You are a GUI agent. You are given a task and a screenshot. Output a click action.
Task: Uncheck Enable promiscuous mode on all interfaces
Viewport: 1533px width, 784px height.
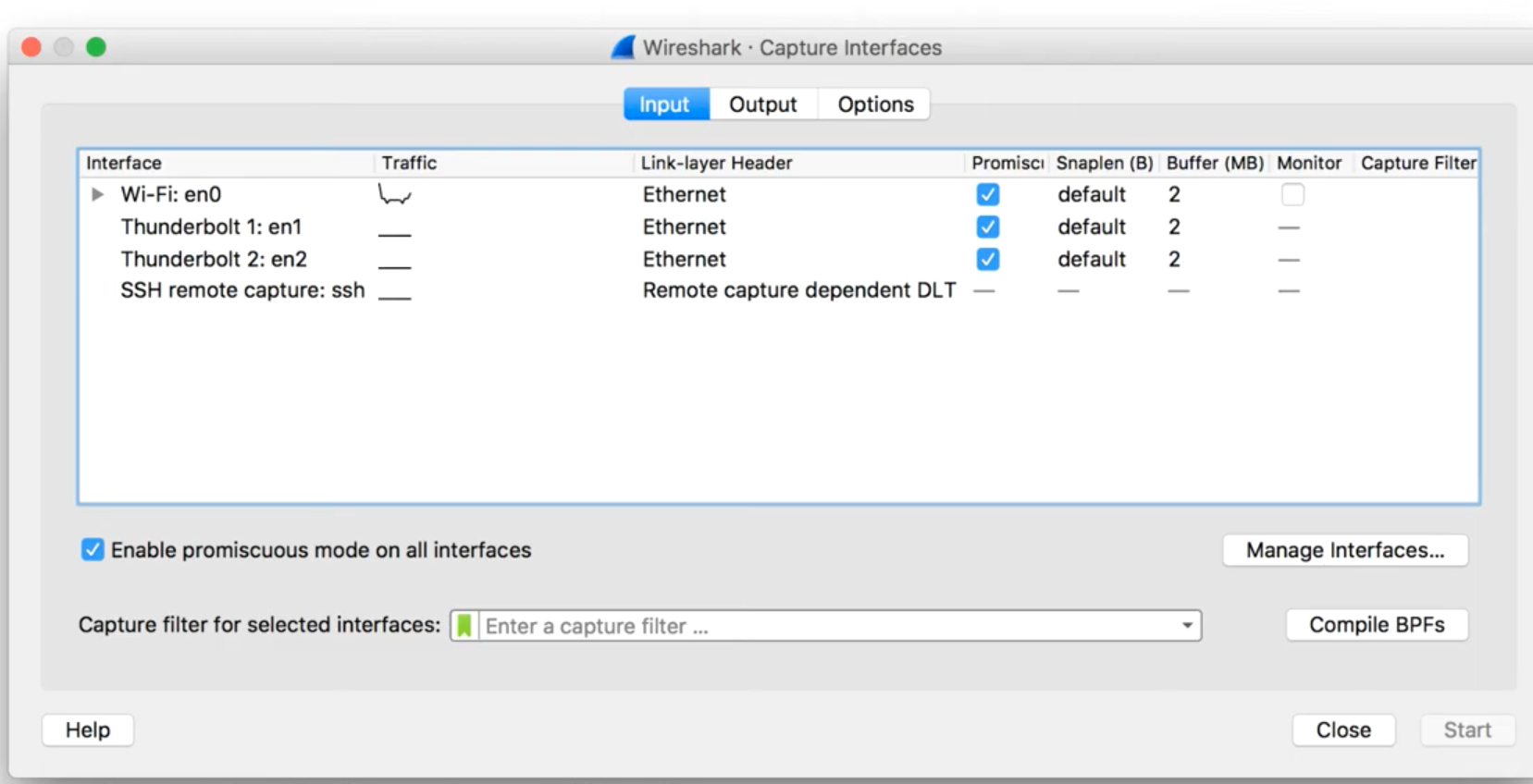93,550
